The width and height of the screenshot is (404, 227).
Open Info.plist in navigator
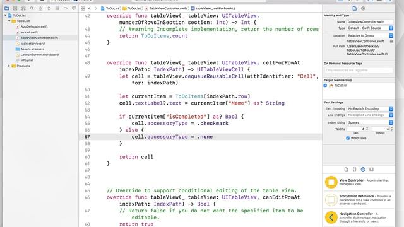tap(27, 61)
